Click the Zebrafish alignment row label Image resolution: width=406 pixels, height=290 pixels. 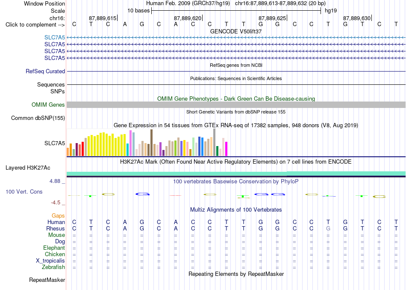[x=53, y=267]
